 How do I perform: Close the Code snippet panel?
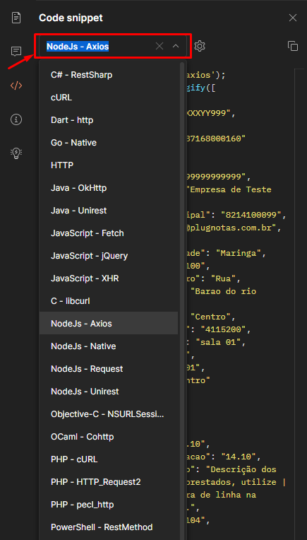(293, 18)
